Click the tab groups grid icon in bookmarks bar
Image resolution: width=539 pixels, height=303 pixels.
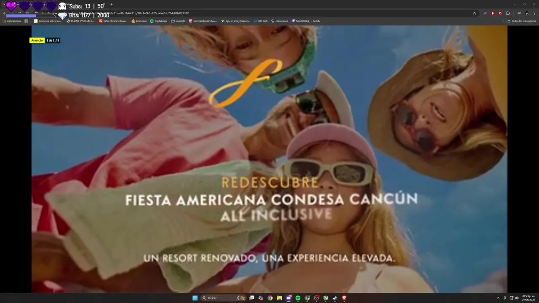[x=26, y=21]
